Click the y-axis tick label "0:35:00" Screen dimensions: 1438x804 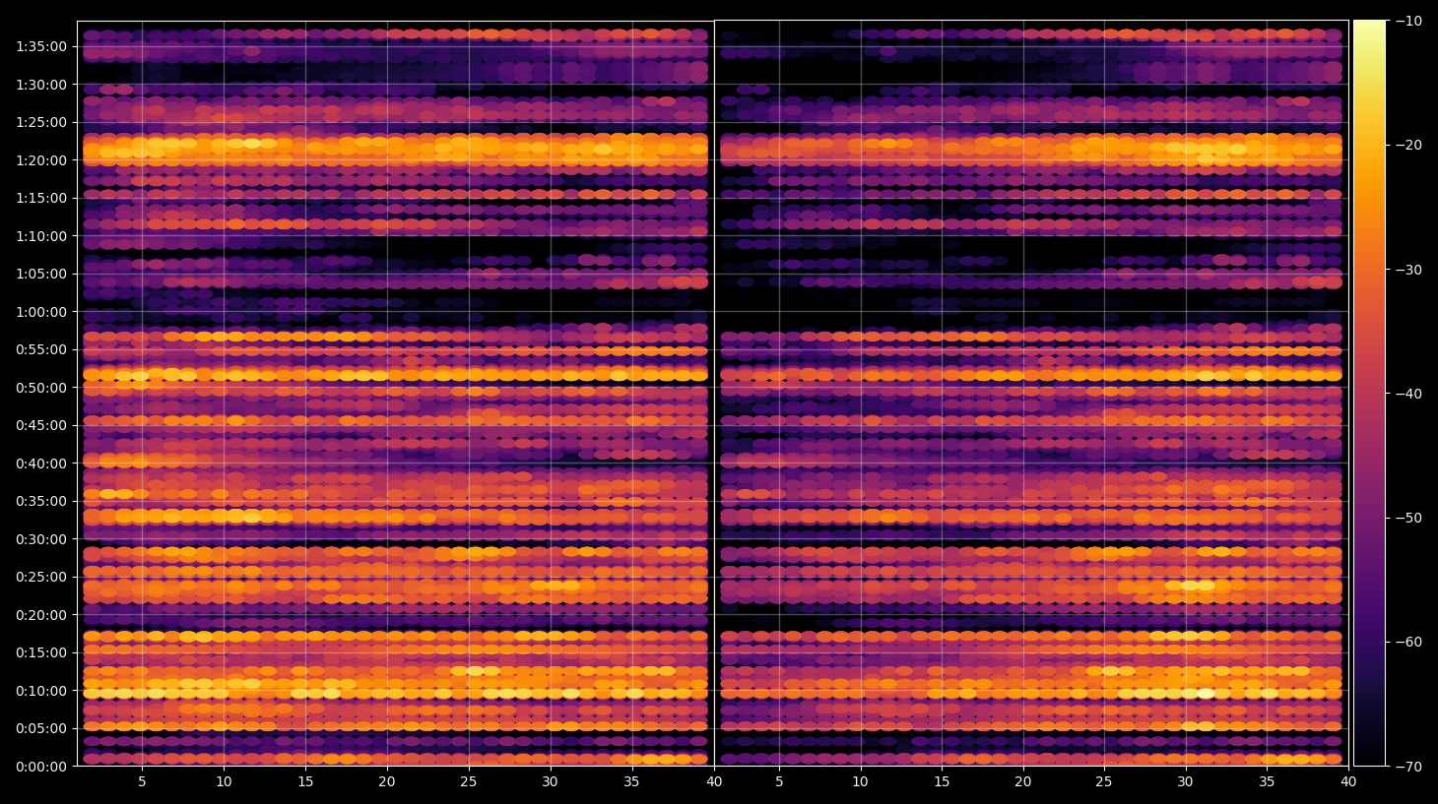41,501
